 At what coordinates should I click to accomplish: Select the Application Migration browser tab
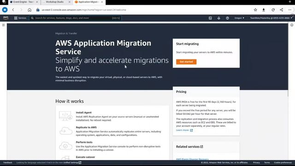(x=89, y=2)
